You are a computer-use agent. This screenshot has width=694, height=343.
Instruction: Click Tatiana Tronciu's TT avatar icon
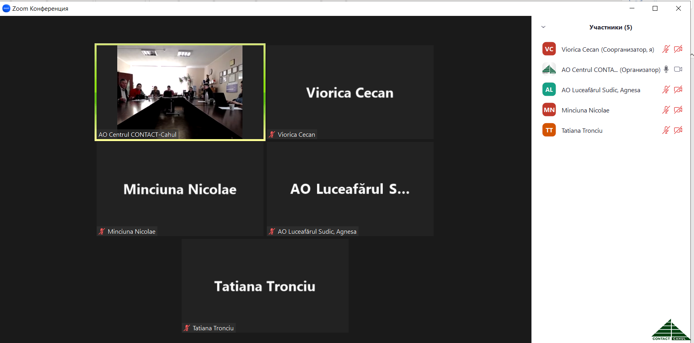pyautogui.click(x=549, y=130)
